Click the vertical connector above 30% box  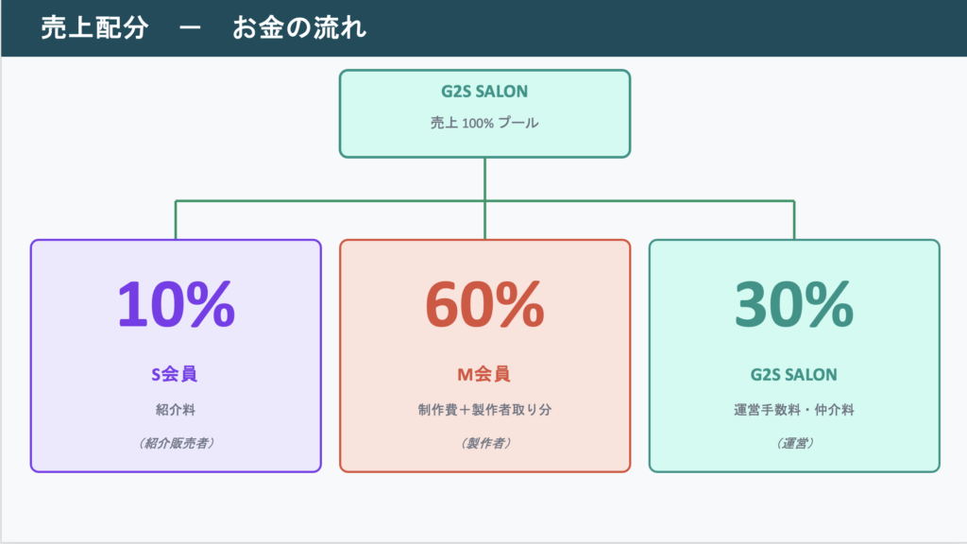pos(794,220)
